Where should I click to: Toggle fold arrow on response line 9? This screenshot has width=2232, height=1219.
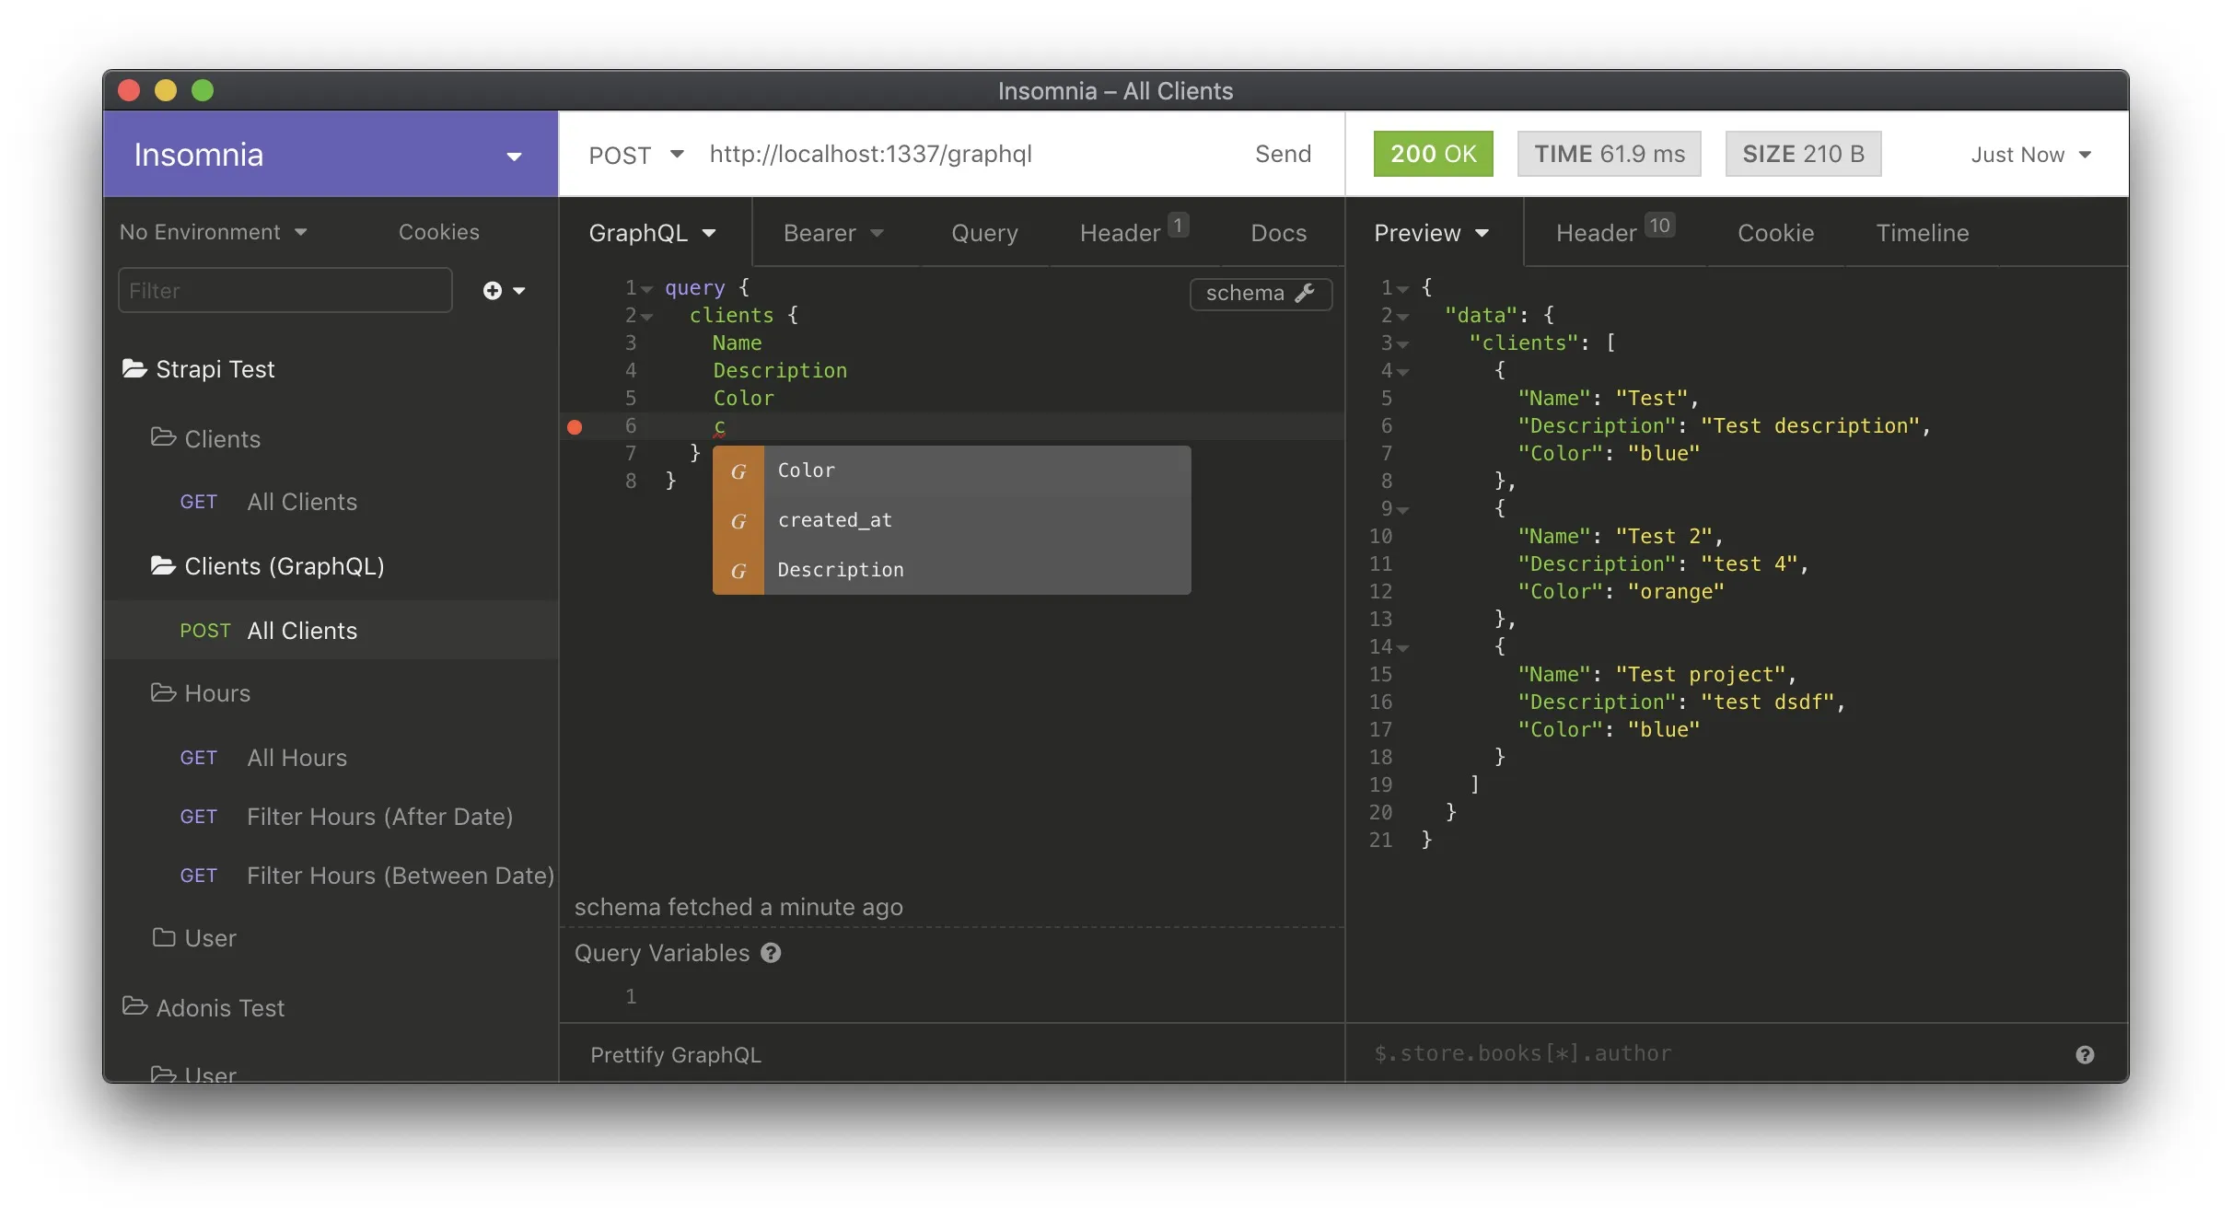pos(1403,509)
